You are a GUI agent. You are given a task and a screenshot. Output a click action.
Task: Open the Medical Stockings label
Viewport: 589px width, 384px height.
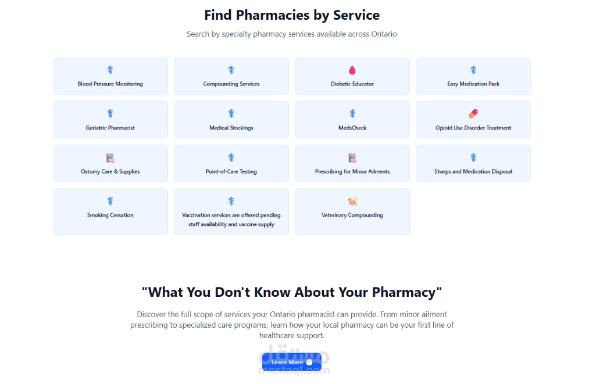click(x=231, y=128)
